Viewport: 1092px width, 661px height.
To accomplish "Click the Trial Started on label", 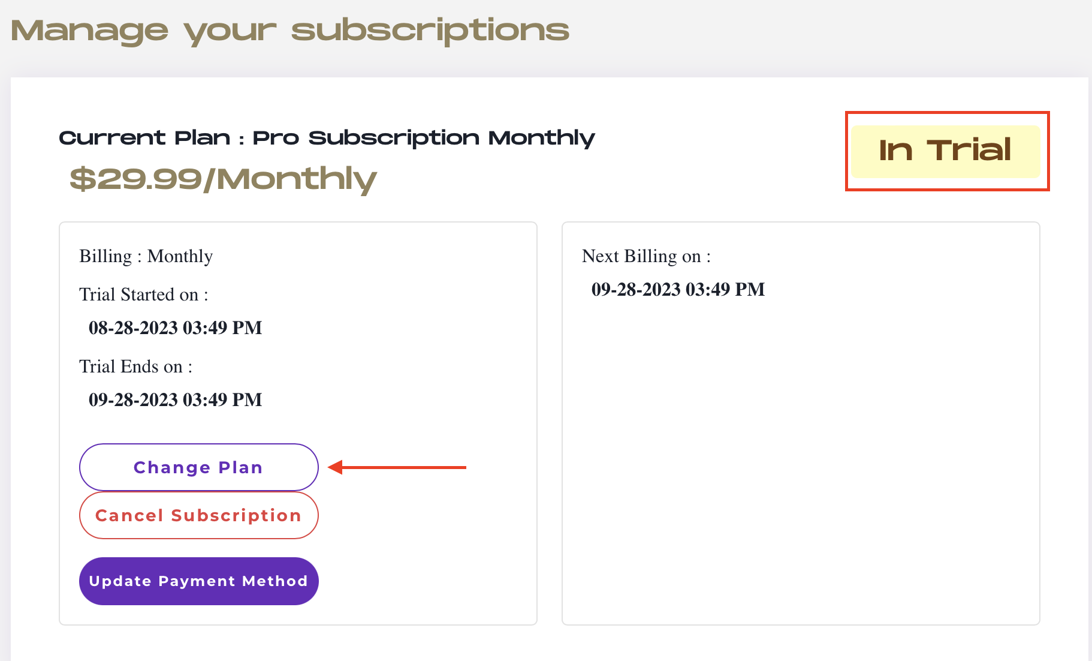I will [x=144, y=295].
